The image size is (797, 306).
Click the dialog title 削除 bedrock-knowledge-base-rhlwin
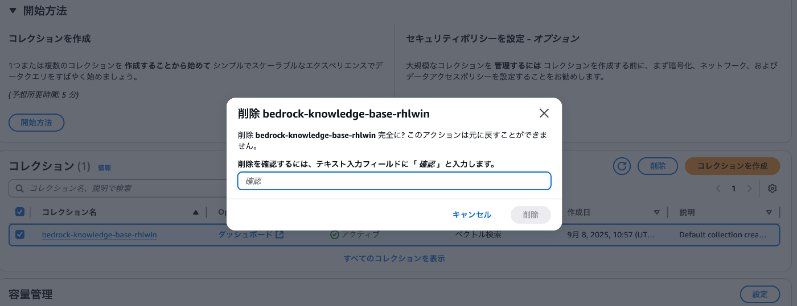tap(334, 114)
